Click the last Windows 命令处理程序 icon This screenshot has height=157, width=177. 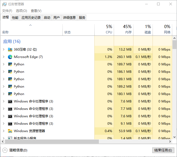tap(10, 124)
